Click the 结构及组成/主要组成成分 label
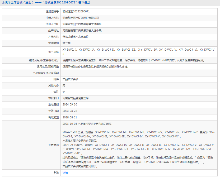 point(44,60)
